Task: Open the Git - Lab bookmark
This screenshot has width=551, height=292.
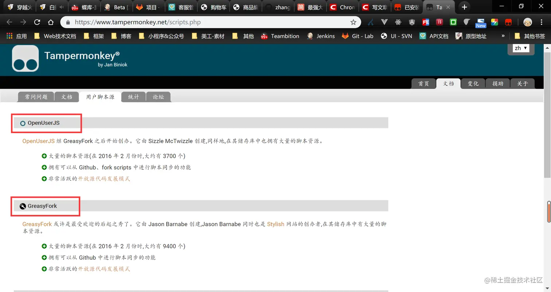Action: 357,36
